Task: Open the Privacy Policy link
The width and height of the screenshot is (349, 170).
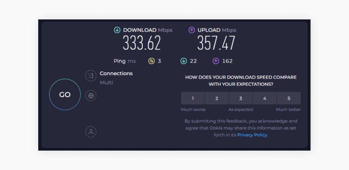Action: coord(252,135)
